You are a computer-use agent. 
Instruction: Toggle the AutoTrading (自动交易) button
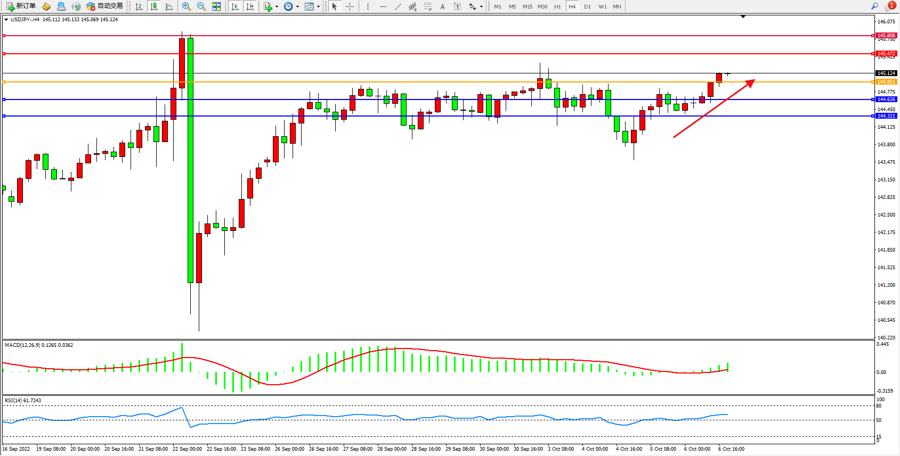105,6
